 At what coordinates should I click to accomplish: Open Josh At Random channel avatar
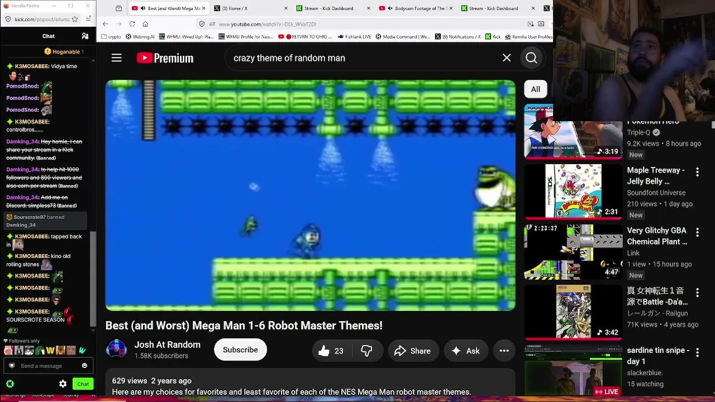(x=116, y=350)
